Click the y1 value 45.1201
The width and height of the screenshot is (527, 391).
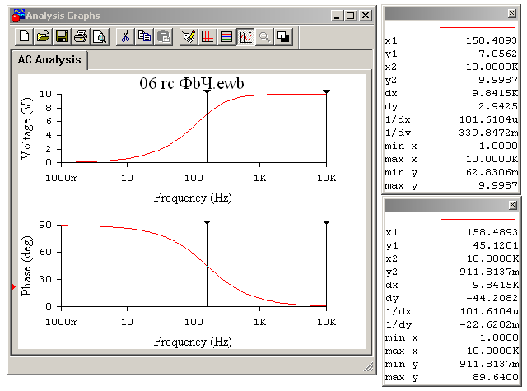tap(496, 245)
